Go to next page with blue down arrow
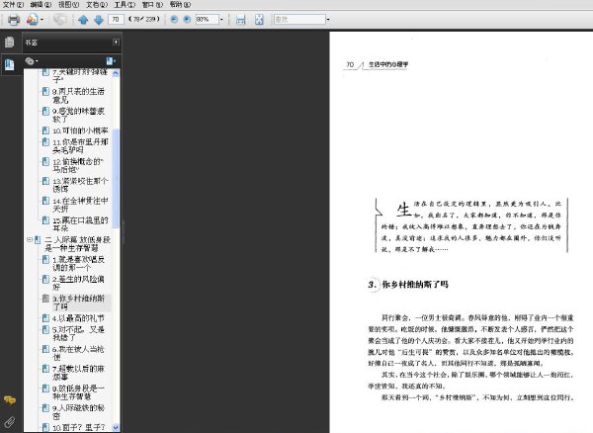The width and height of the screenshot is (593, 433). [99, 20]
